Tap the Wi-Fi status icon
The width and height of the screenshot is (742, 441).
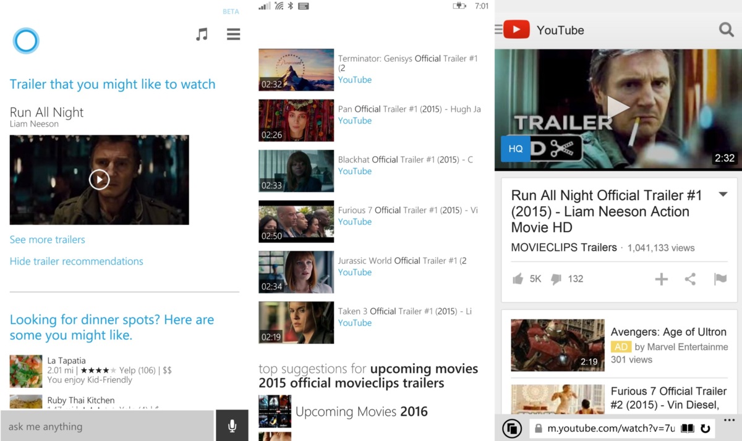pyautogui.click(x=279, y=6)
